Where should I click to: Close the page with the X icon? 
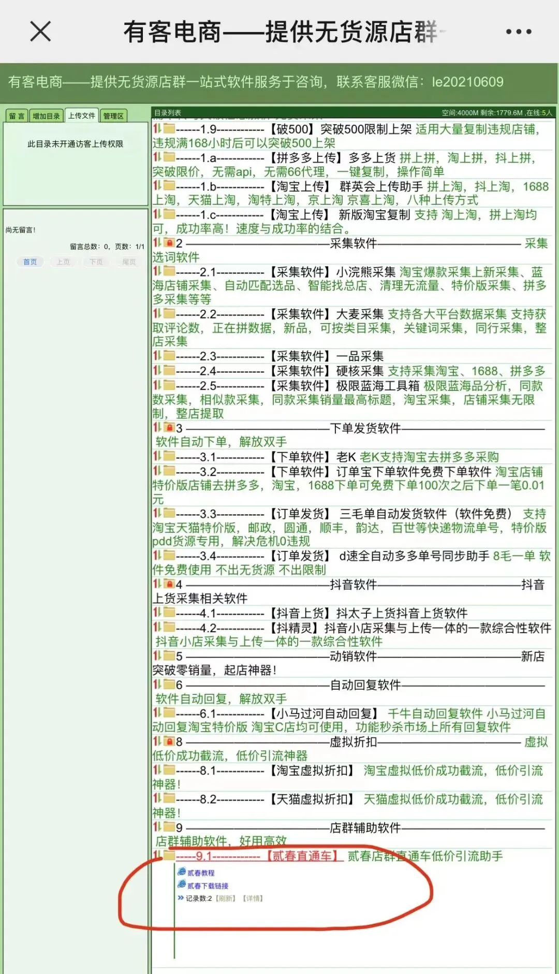(40, 32)
